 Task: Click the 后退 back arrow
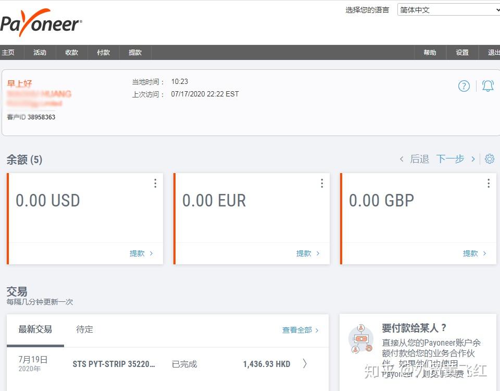pyautogui.click(x=401, y=159)
